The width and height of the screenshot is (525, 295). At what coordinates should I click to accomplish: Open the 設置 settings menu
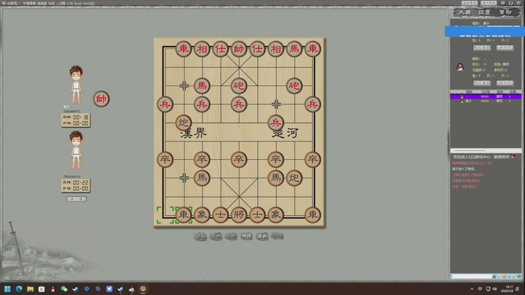coord(484,12)
